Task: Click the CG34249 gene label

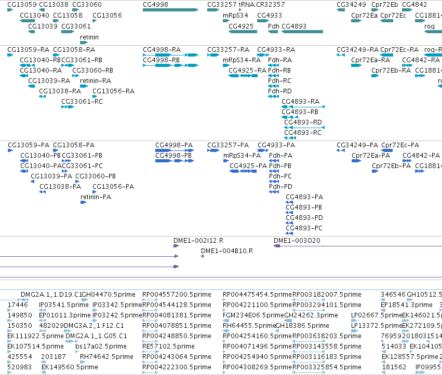Action: click(x=351, y=5)
